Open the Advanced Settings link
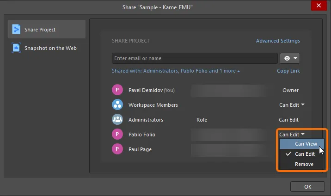 click(x=278, y=41)
